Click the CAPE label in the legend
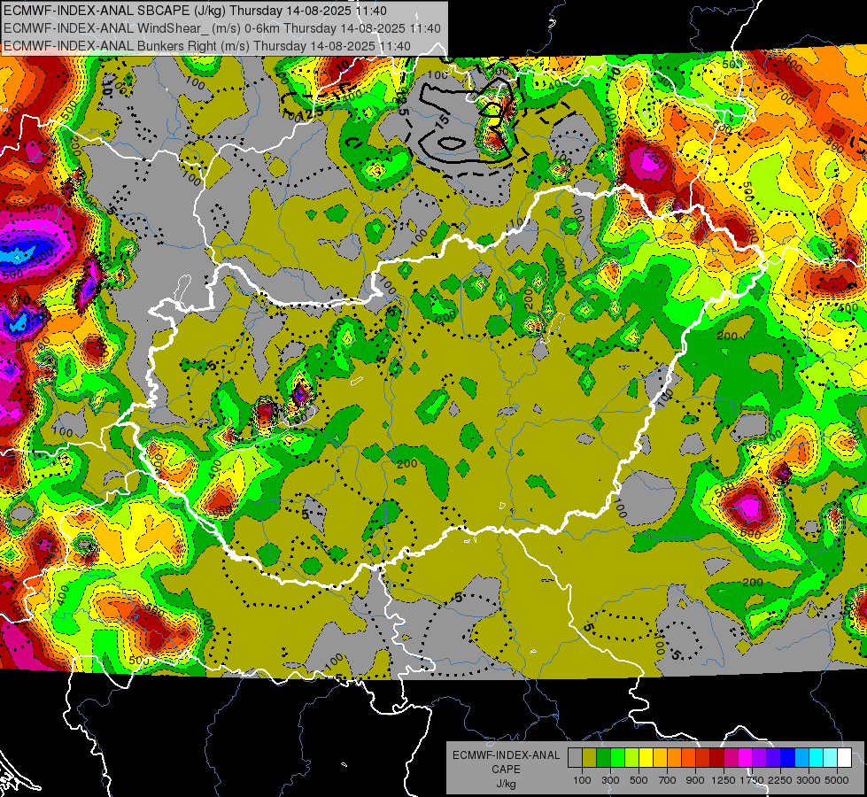 (506, 770)
